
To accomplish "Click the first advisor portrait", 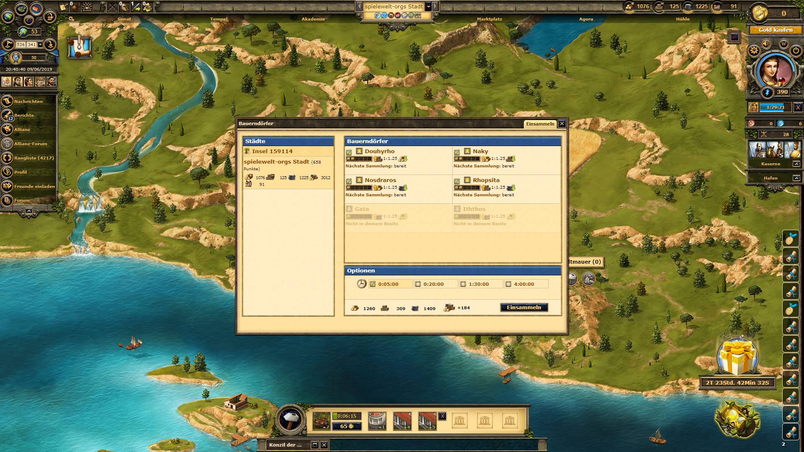I will tap(6, 81).
